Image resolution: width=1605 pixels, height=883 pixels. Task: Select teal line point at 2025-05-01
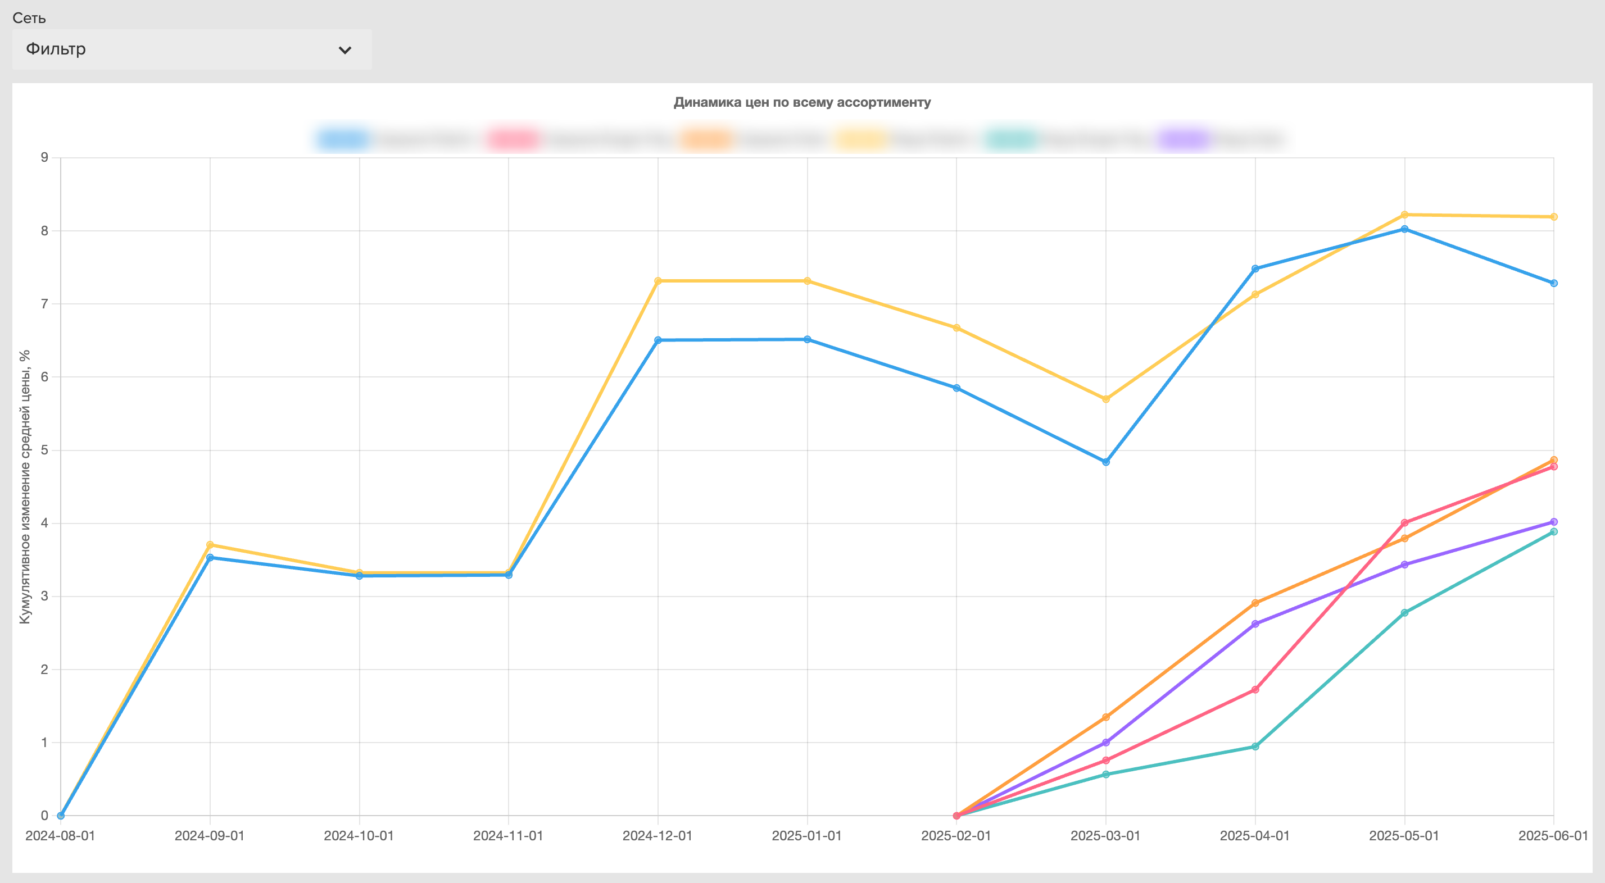pos(1404,613)
